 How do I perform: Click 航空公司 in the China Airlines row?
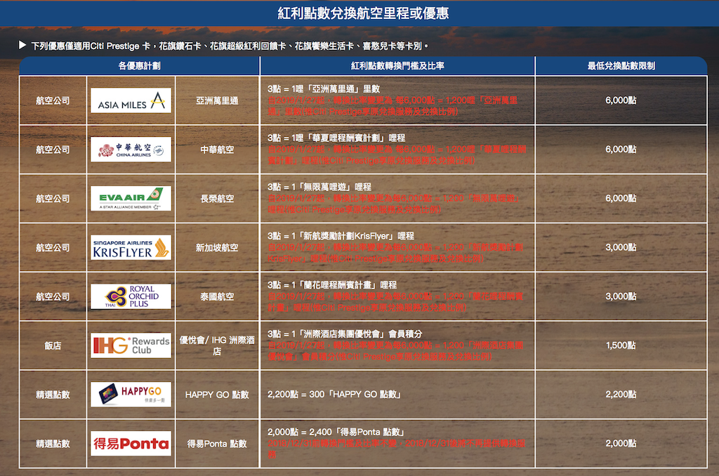tap(53, 150)
